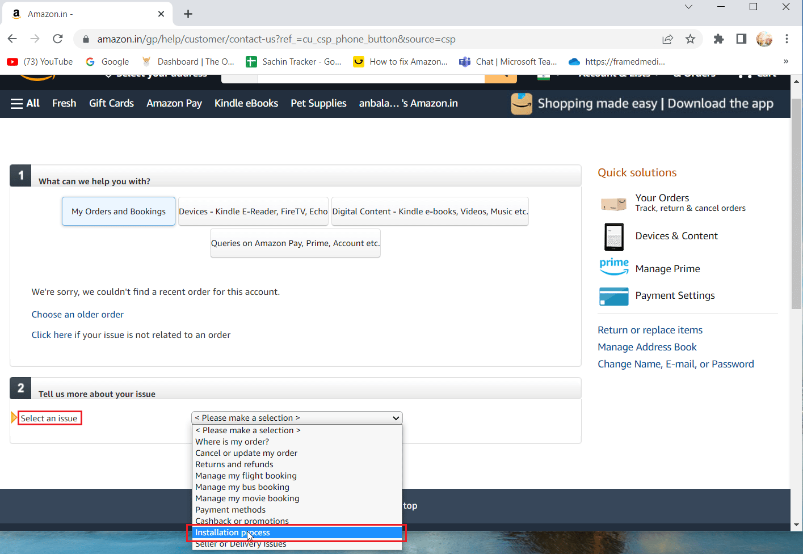Open Chrome three-dot menu
Image resolution: width=803 pixels, height=554 pixels.
click(x=787, y=39)
